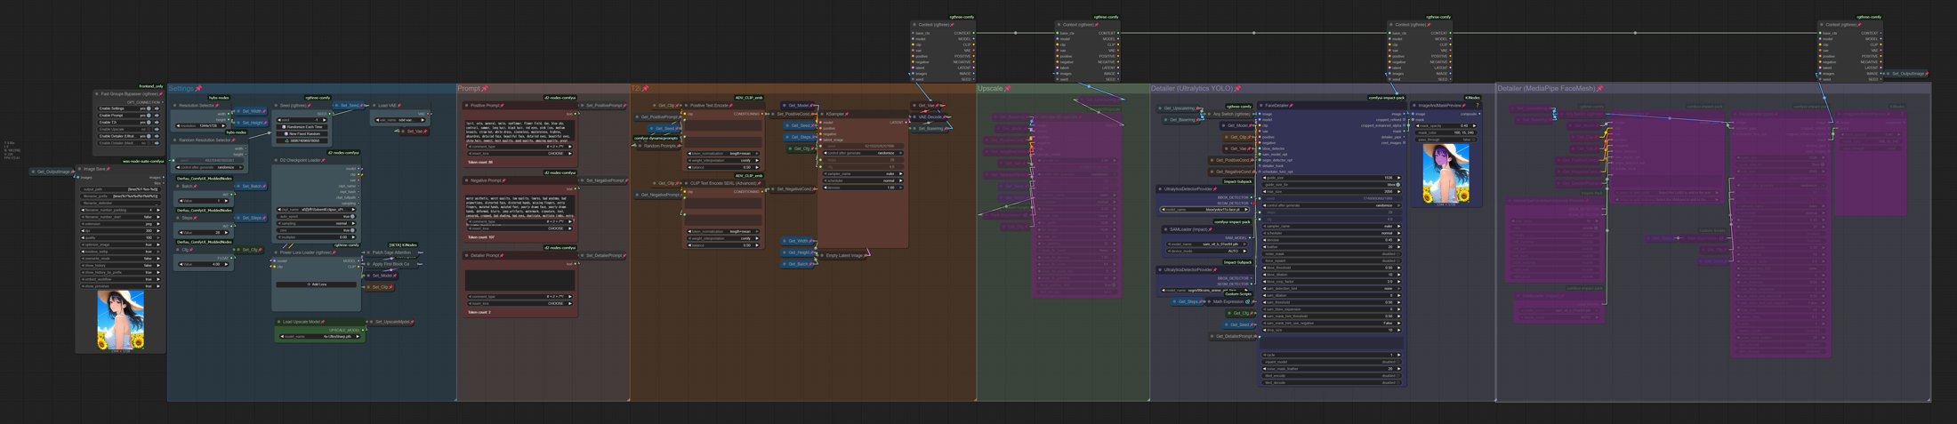Screen dimensions: 1957x424
Task: Click the Steps value field in Settings
Action: [204, 232]
